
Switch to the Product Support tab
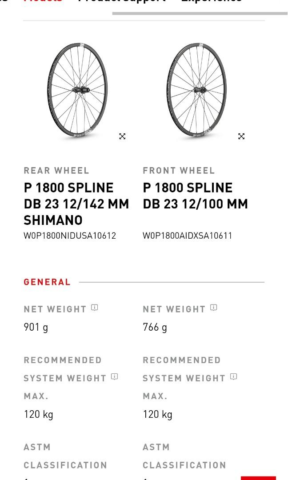[x=121, y=2]
